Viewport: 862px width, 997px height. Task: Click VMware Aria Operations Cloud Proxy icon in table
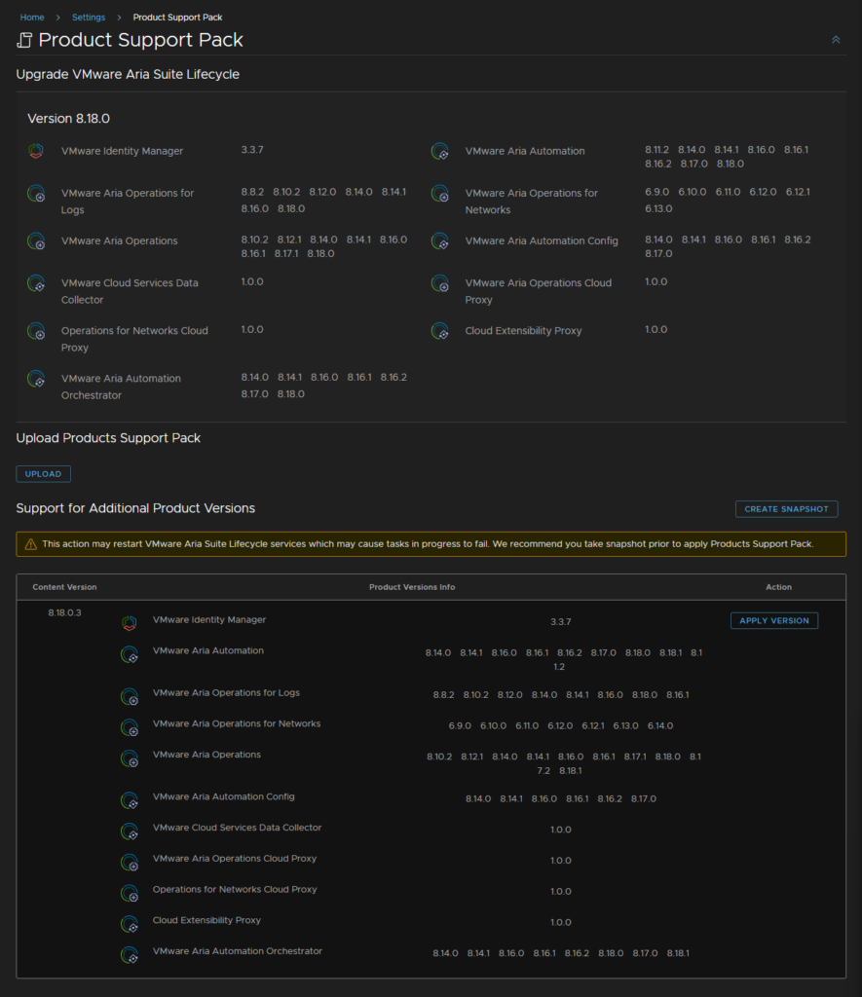coord(130,863)
